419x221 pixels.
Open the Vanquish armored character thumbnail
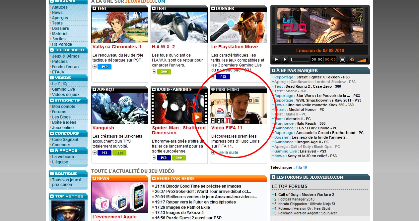tap(120, 109)
